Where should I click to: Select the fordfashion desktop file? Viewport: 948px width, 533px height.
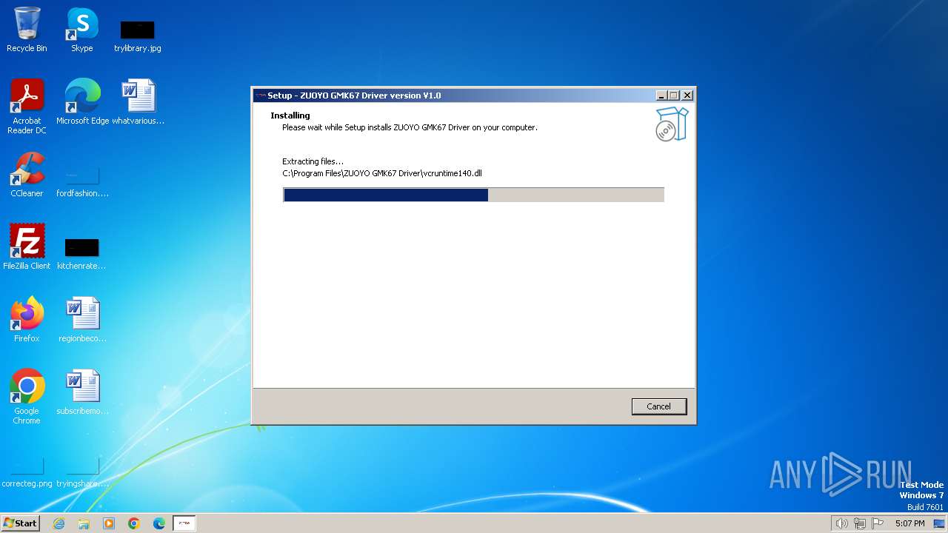tap(82, 182)
